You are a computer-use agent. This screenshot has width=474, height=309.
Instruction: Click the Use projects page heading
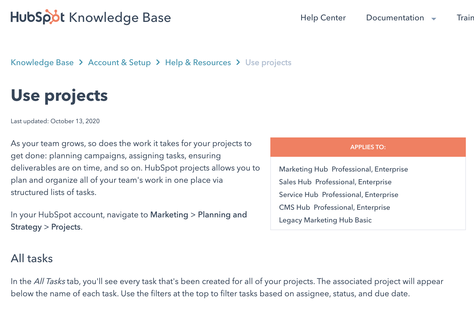click(59, 96)
